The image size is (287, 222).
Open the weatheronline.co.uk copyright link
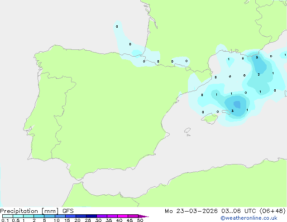pos(249,218)
